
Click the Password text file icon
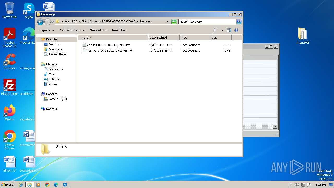(x=84, y=51)
